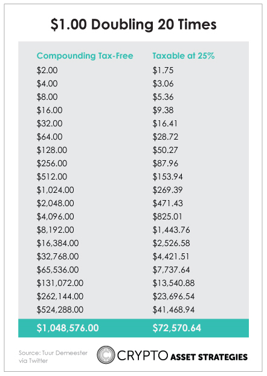Select the $41,468.94 taxable row
The image size is (267, 376).
coord(173,310)
